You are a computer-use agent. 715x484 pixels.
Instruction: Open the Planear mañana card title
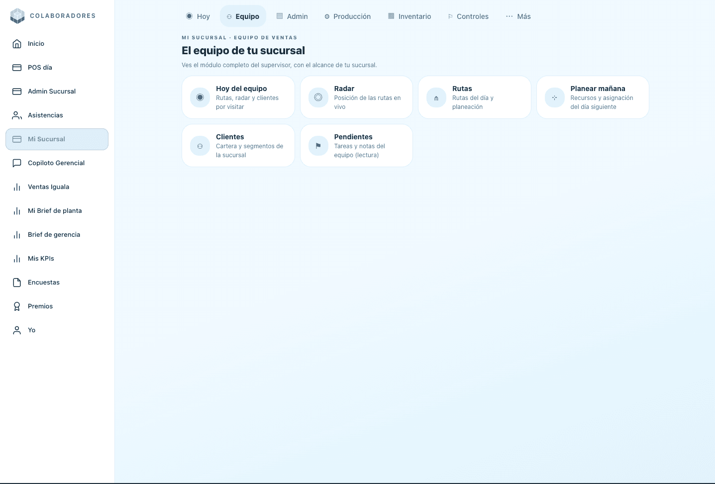pos(598,89)
